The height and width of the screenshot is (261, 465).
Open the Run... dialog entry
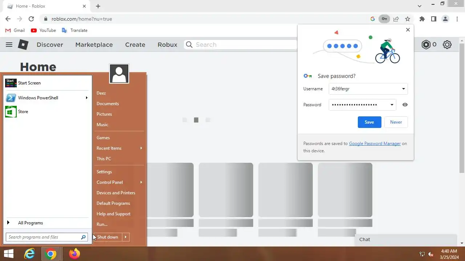coord(102,224)
